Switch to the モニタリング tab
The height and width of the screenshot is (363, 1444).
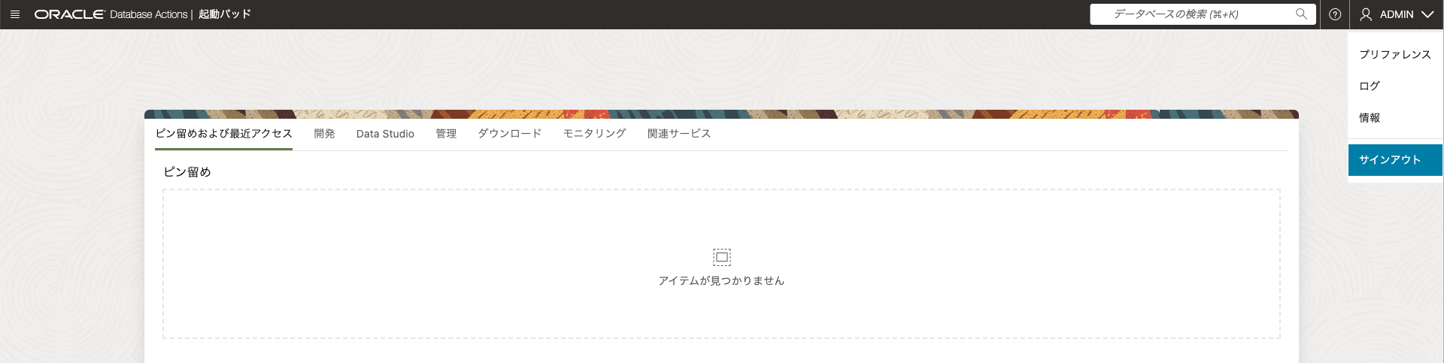pyautogui.click(x=594, y=133)
